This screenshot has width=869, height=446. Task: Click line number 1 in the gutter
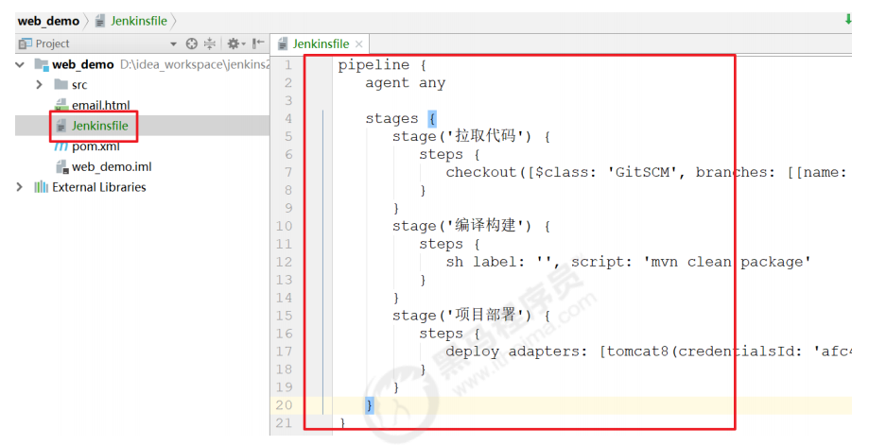pos(287,65)
